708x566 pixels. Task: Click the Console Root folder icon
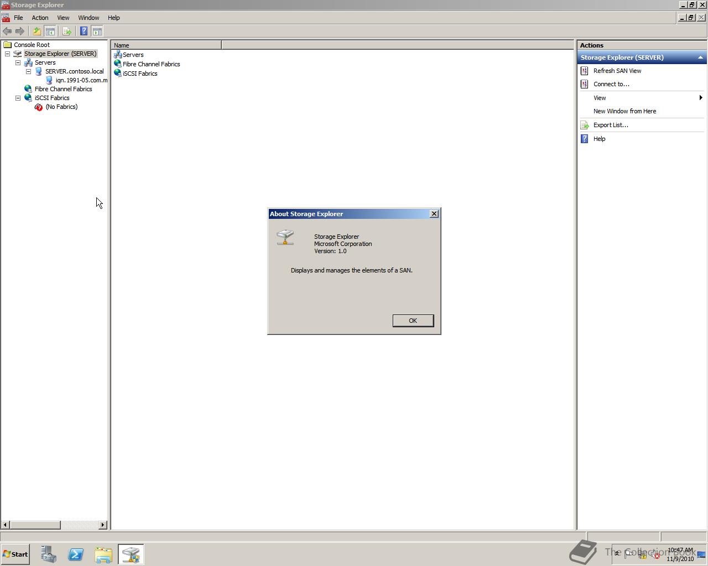coord(7,45)
